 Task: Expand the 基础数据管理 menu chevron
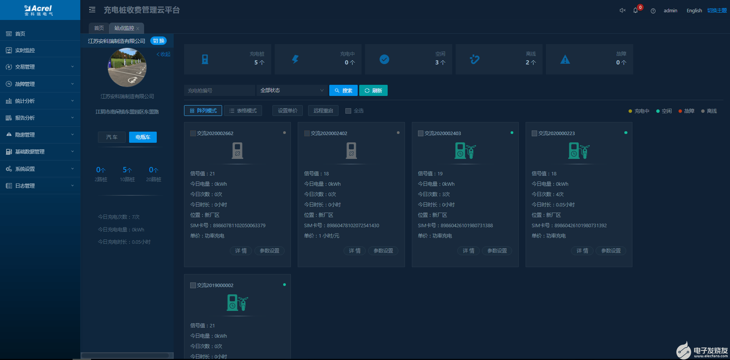[x=72, y=152]
